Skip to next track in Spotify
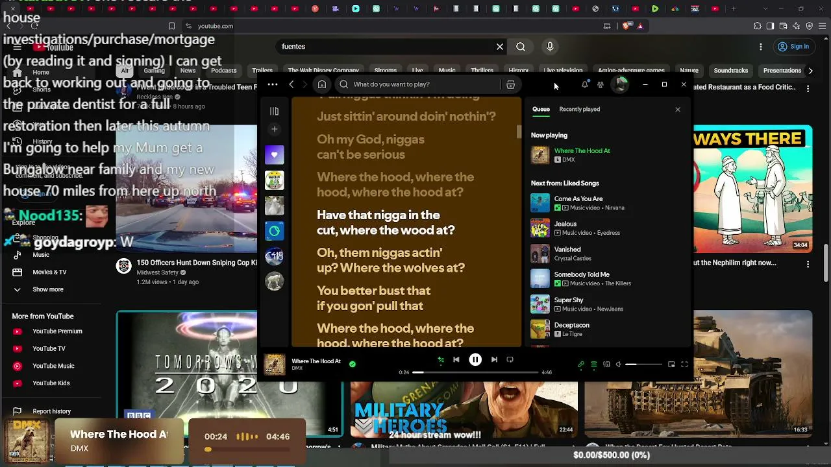Viewport: 831px width, 467px height. pos(494,359)
